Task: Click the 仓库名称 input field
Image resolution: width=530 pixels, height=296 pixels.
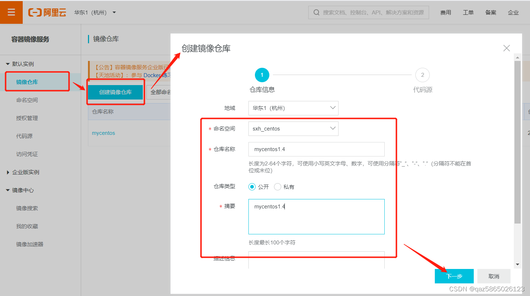Action: (x=316, y=149)
